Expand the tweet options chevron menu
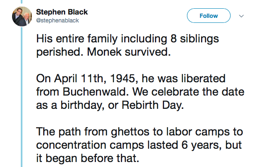 tap(242, 16)
